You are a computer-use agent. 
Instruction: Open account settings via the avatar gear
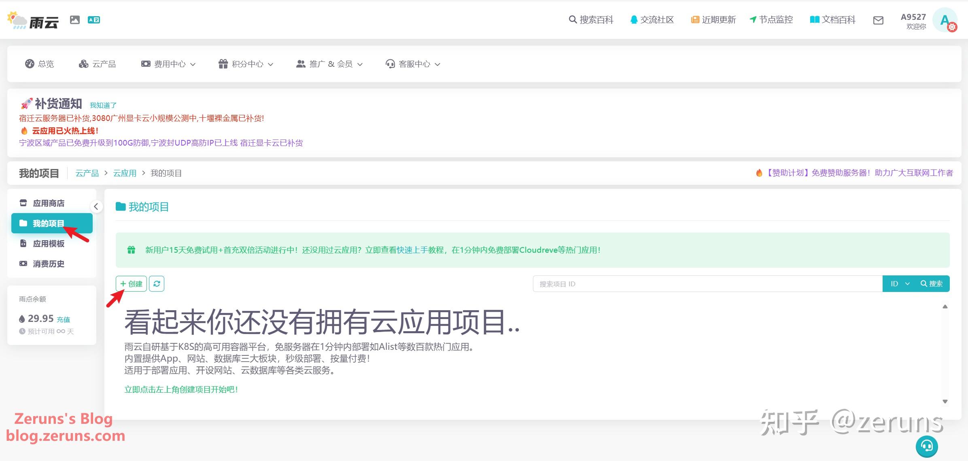(x=953, y=27)
